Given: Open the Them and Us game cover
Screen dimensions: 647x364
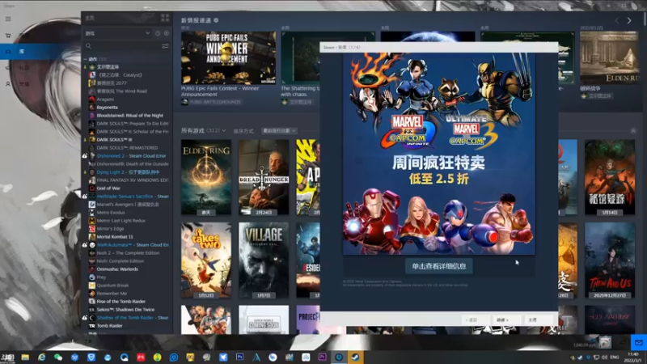Looking at the screenshot, I should pyautogui.click(x=610, y=260).
